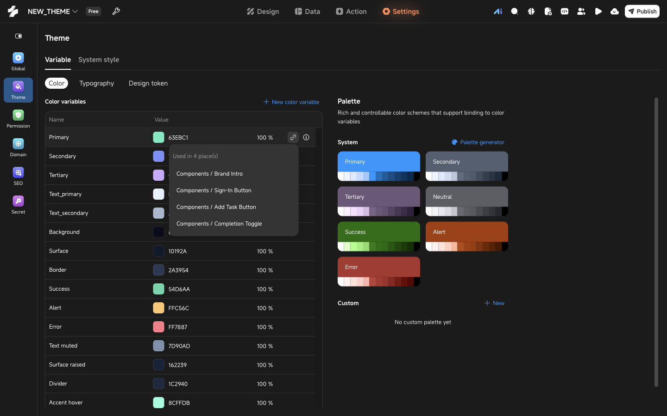Switch to the Design tab
The image size is (667, 416).
point(263,12)
